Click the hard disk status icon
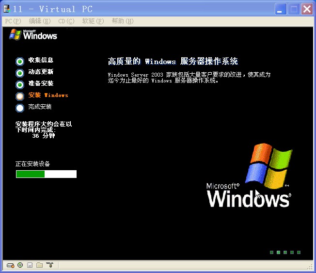Screen dimensions: 316x273 [11, 265]
